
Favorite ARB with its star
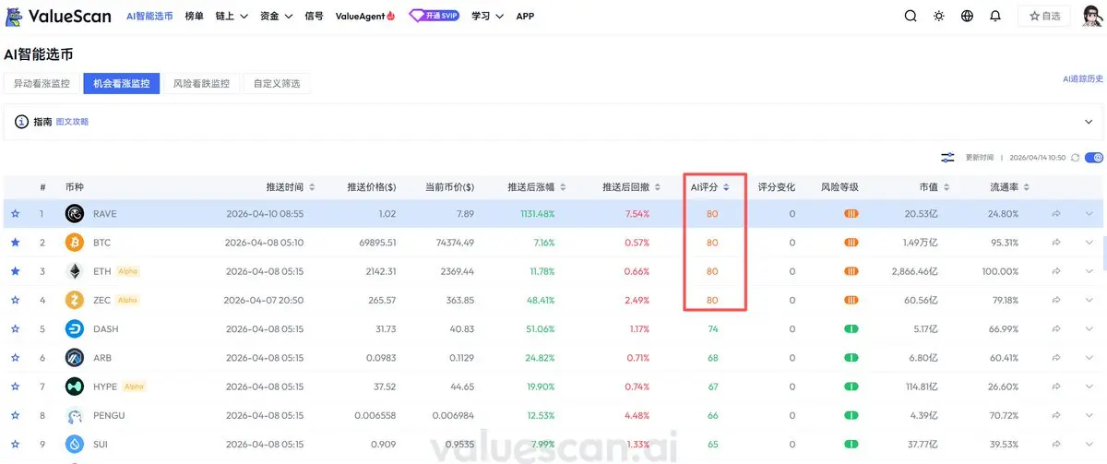point(15,357)
